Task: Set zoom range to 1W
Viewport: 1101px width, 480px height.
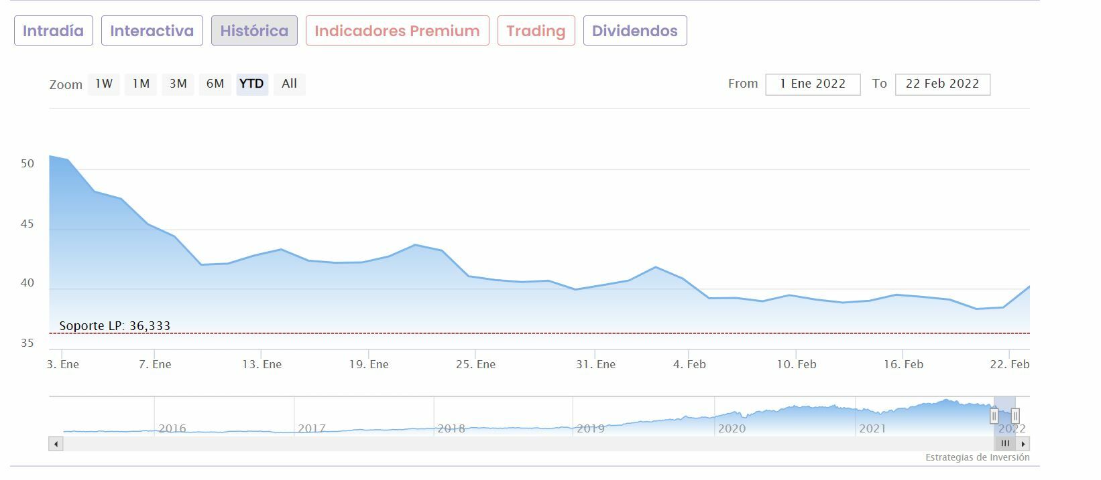Action: coord(104,84)
